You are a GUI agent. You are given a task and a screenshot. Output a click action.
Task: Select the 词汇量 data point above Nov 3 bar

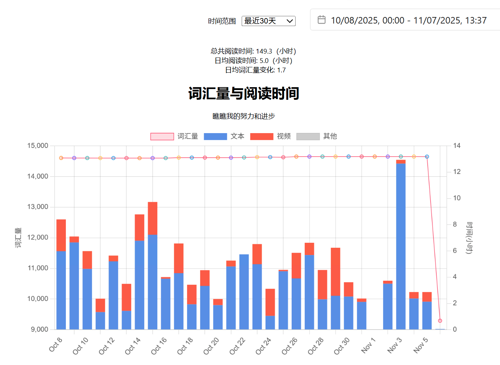click(x=401, y=157)
